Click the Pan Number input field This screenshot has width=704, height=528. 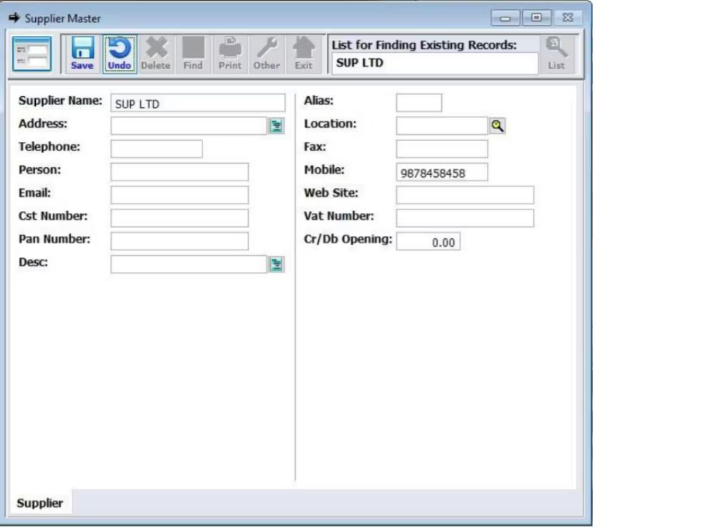(x=180, y=241)
